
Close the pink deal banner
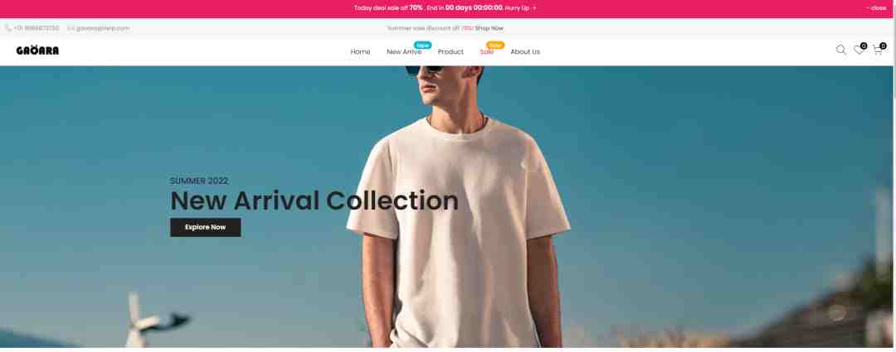point(875,8)
